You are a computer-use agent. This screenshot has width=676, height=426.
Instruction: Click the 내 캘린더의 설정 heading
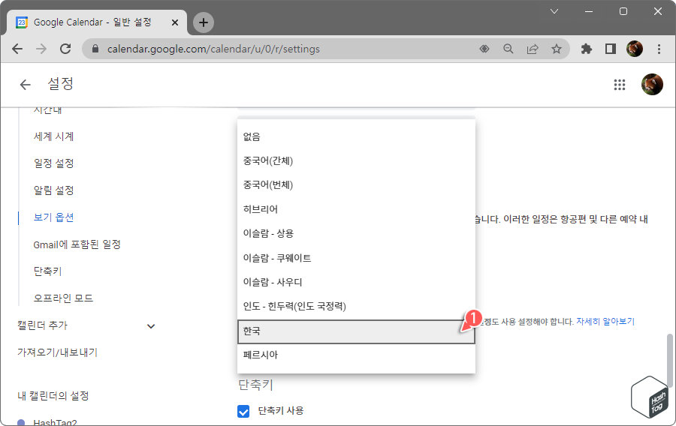coord(53,396)
